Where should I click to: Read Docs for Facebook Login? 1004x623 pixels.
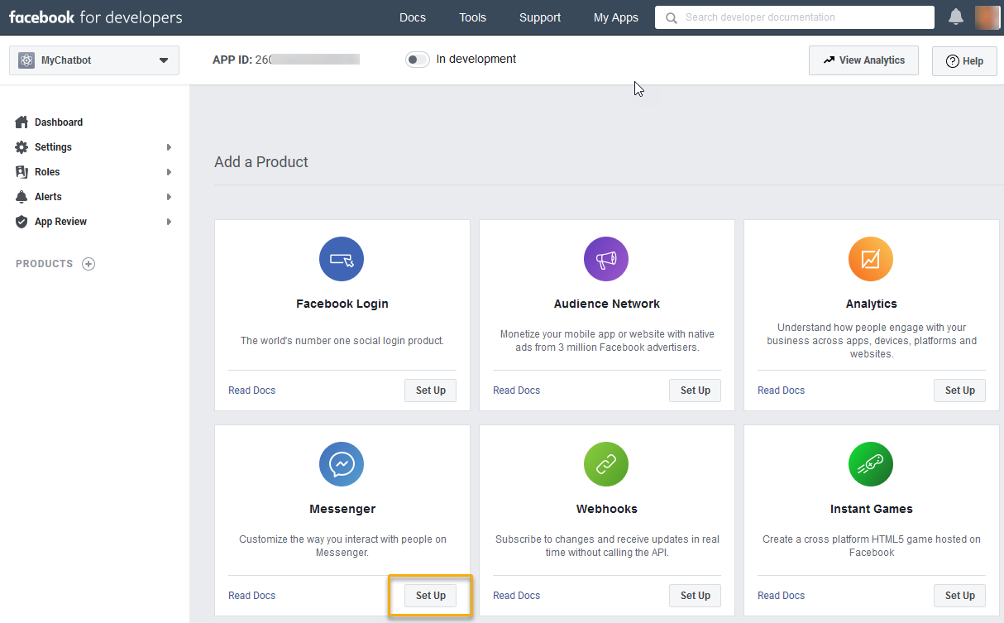(251, 391)
